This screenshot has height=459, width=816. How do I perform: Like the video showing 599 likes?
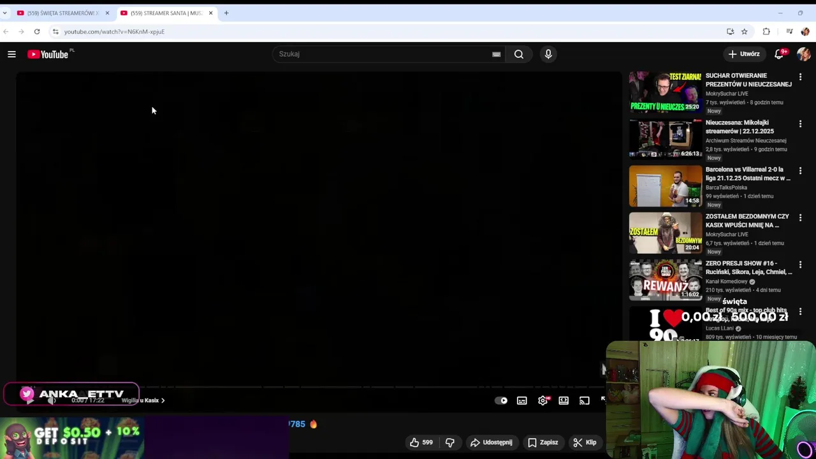[x=421, y=442]
